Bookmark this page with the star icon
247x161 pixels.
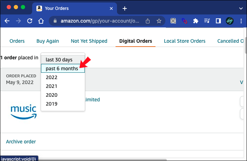click(159, 21)
